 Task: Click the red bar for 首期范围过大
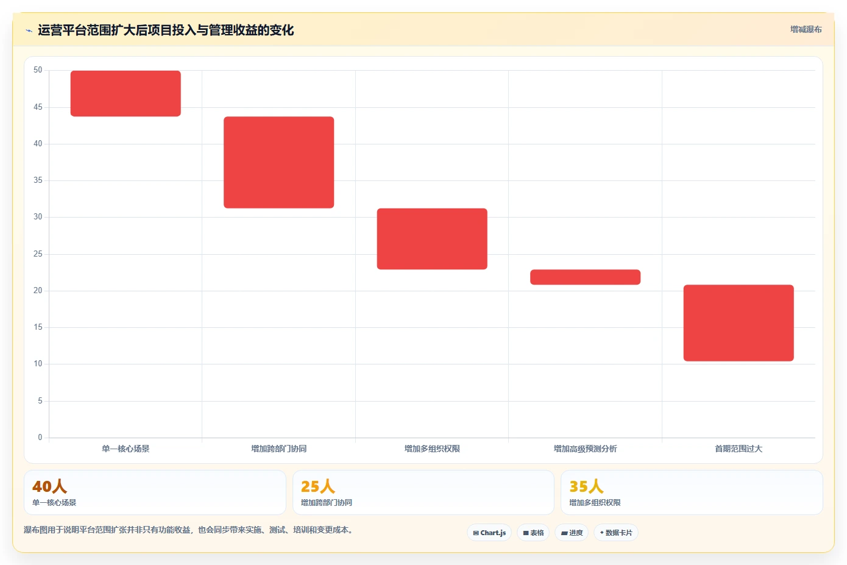[739, 323]
